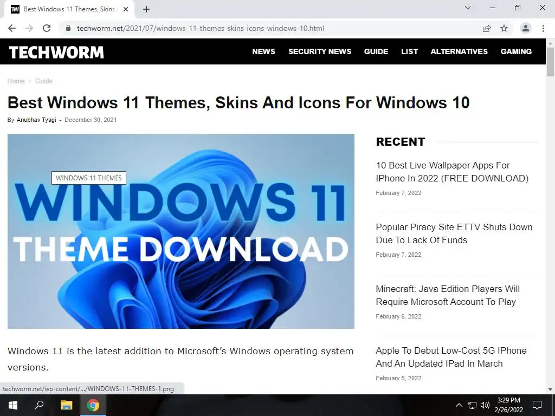Open Minecraft Java Edition Players article
Screen dimensions: 555x416
[x=448, y=295]
